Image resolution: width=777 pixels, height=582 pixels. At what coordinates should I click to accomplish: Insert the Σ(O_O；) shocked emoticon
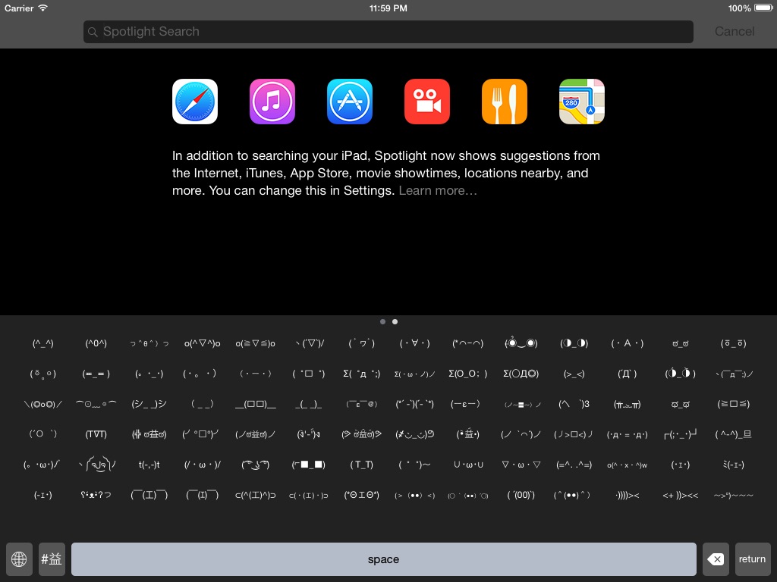(468, 374)
